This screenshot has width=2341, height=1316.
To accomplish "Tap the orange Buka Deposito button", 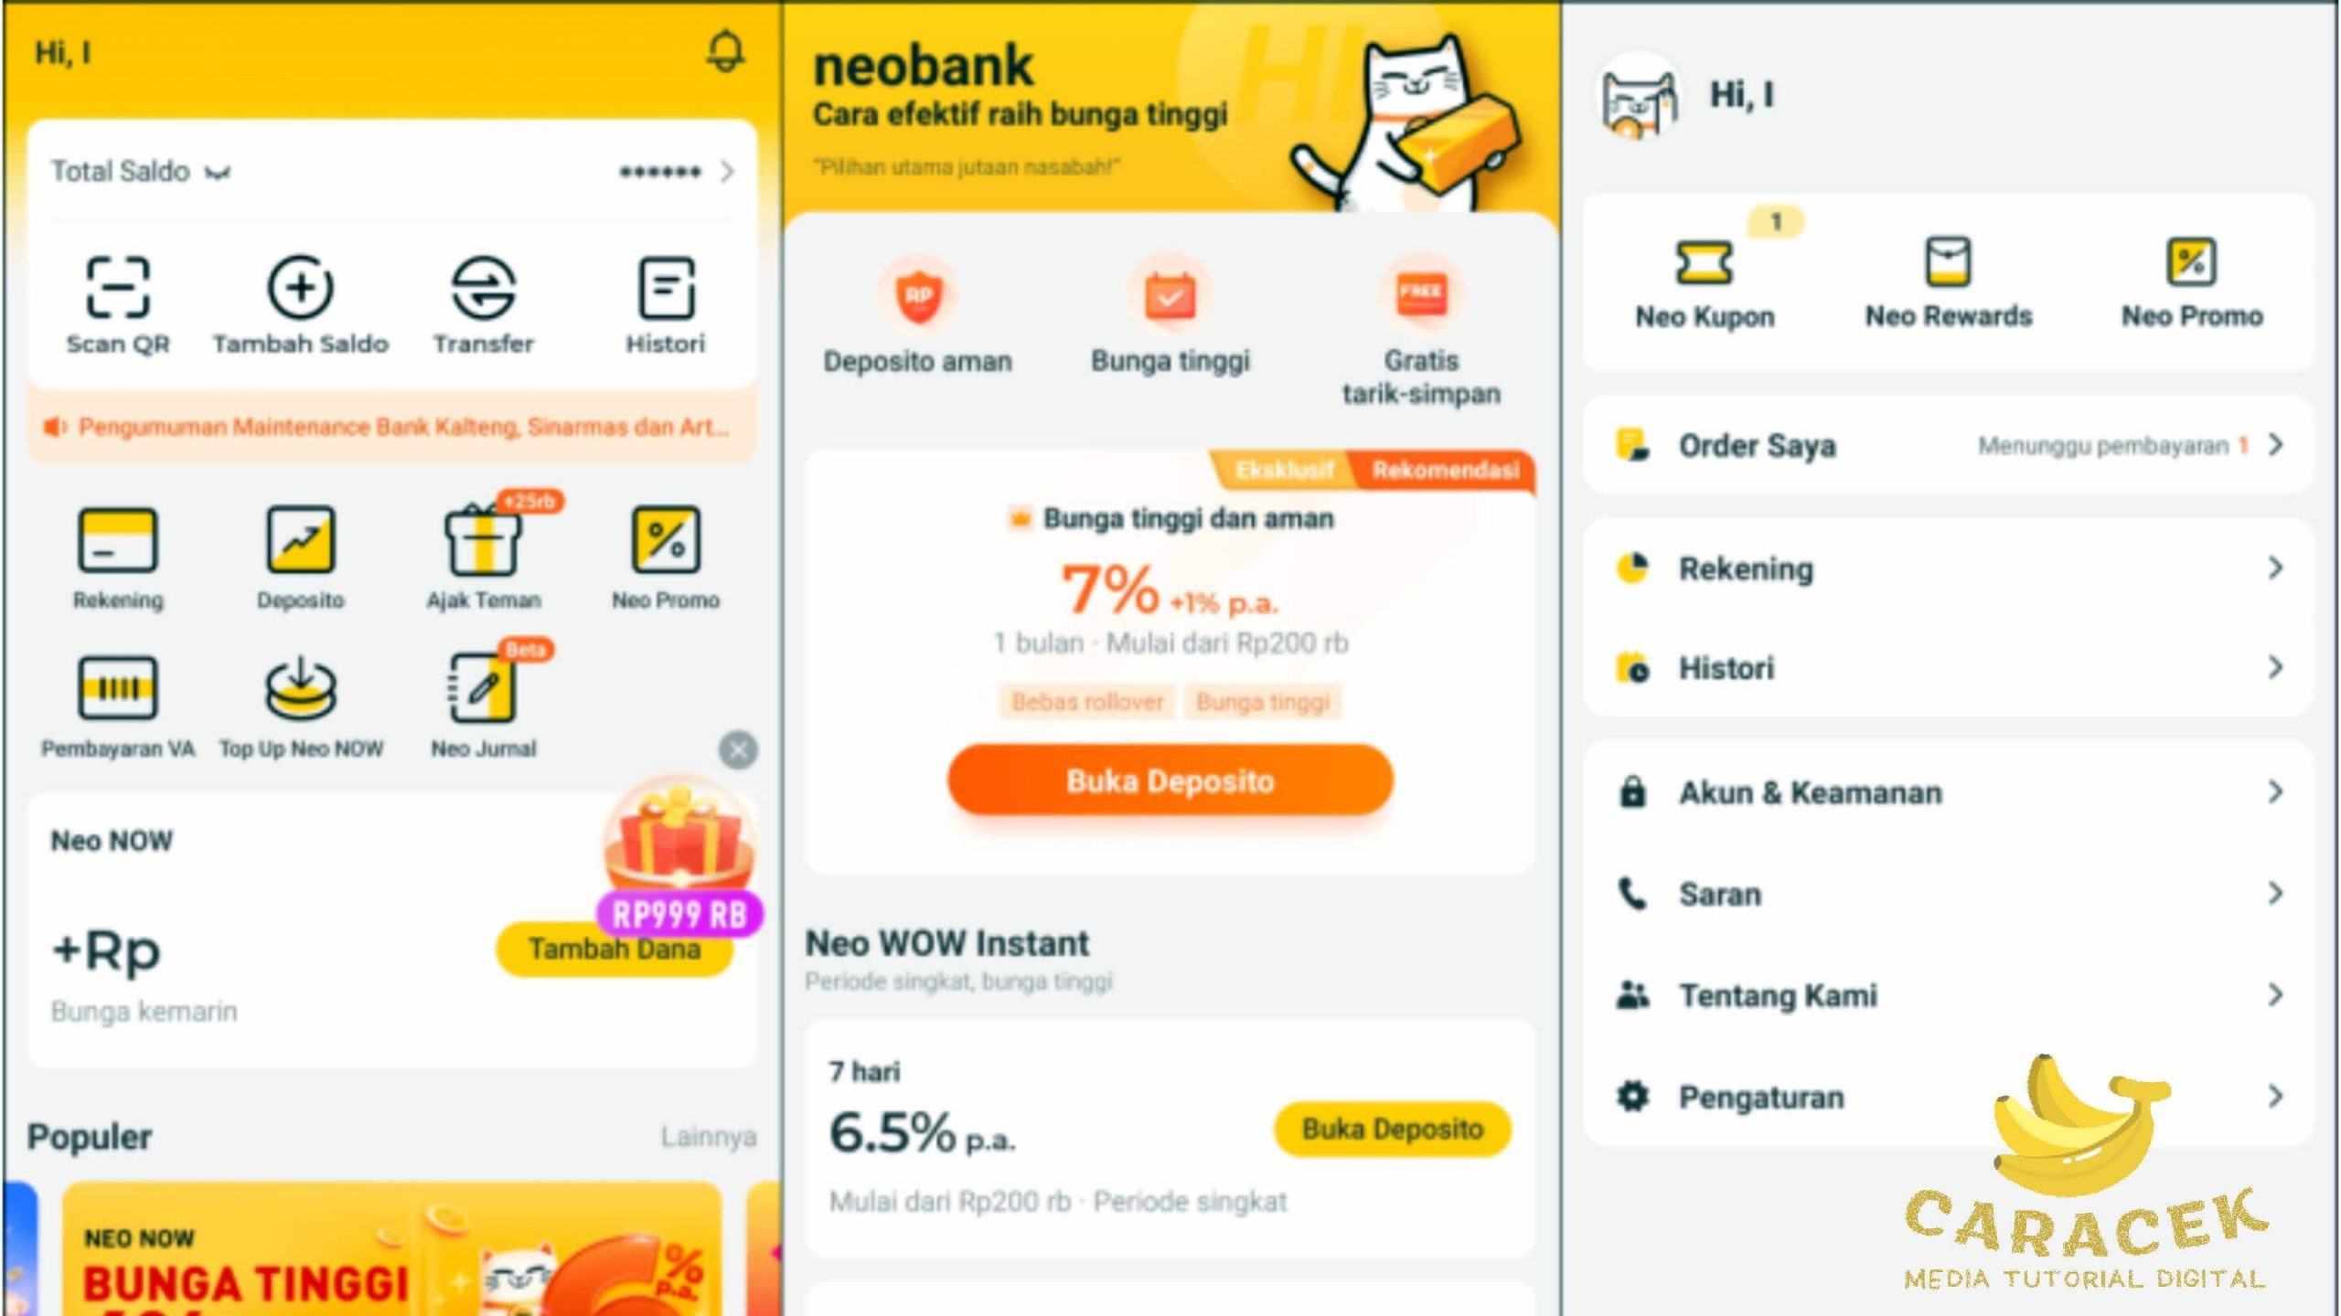I will pos(1170,780).
